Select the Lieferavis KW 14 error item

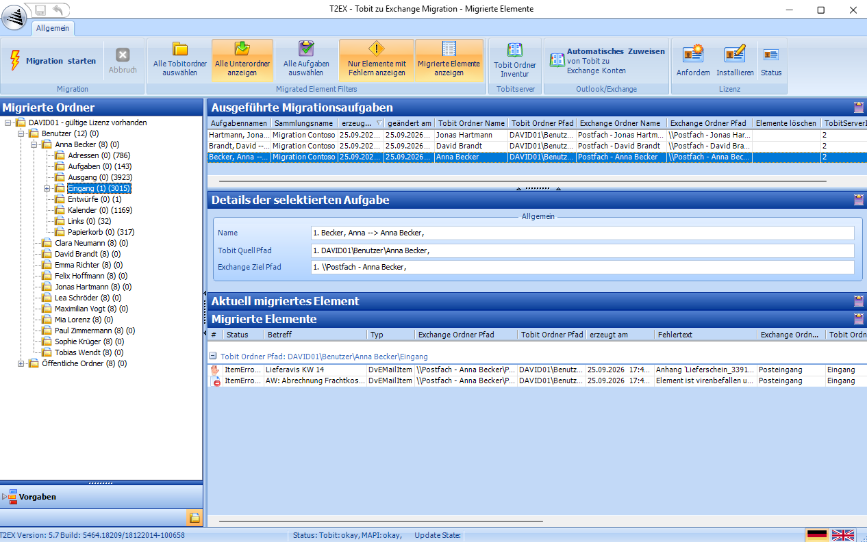[537, 370]
